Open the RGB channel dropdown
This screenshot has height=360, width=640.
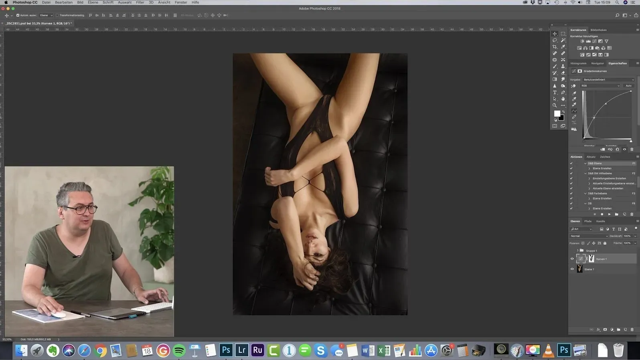pos(600,85)
